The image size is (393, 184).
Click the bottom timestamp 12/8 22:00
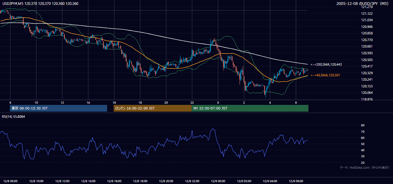point(192,181)
